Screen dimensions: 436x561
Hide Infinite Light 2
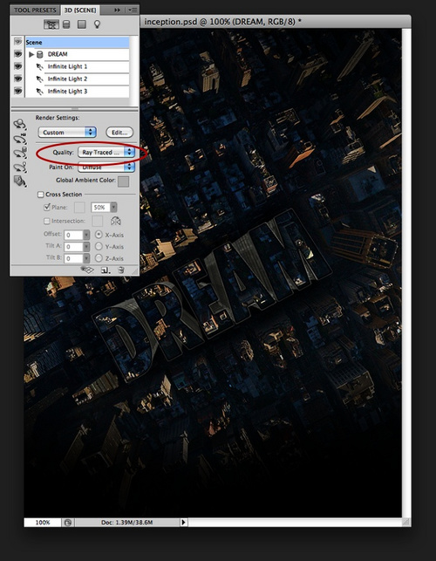(18, 79)
